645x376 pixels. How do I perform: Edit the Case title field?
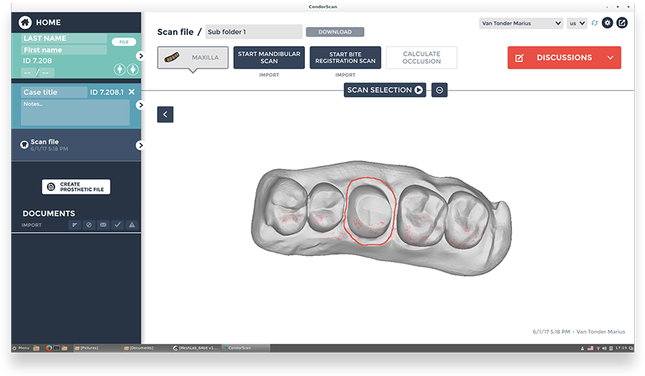click(54, 92)
